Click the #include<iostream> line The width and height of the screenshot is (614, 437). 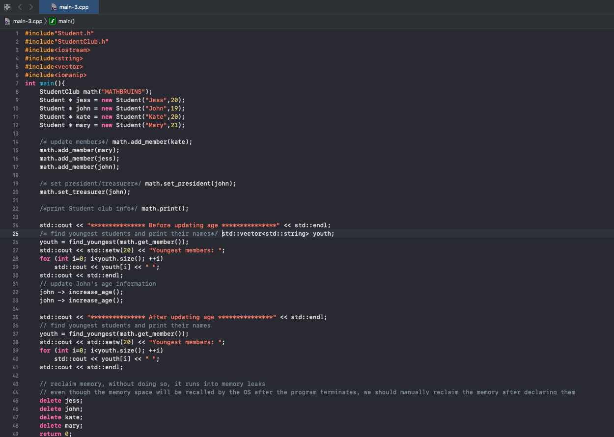(57, 50)
